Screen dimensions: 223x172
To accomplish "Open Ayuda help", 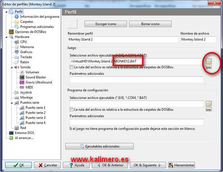I will pyautogui.click(x=76, y=165).
